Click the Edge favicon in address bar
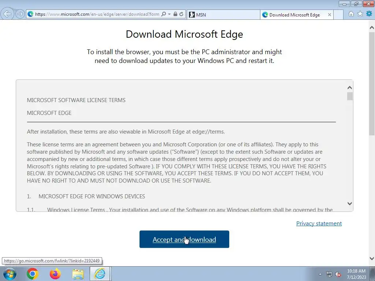The height and width of the screenshot is (281, 375). [x=30, y=14]
